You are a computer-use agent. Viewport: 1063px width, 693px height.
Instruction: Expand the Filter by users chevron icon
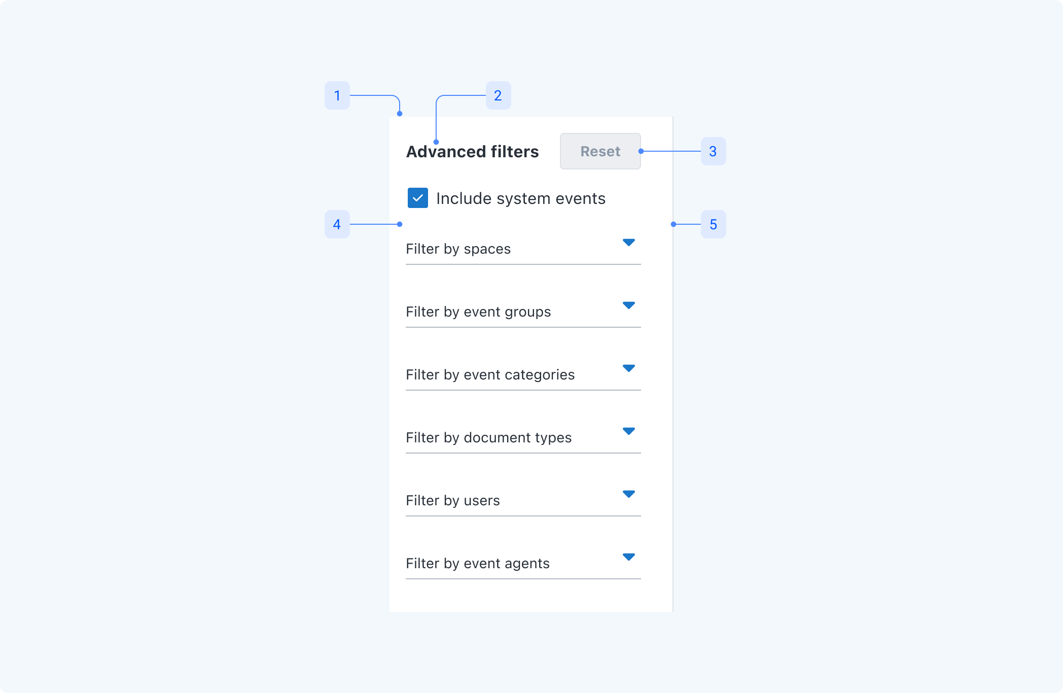pos(628,494)
